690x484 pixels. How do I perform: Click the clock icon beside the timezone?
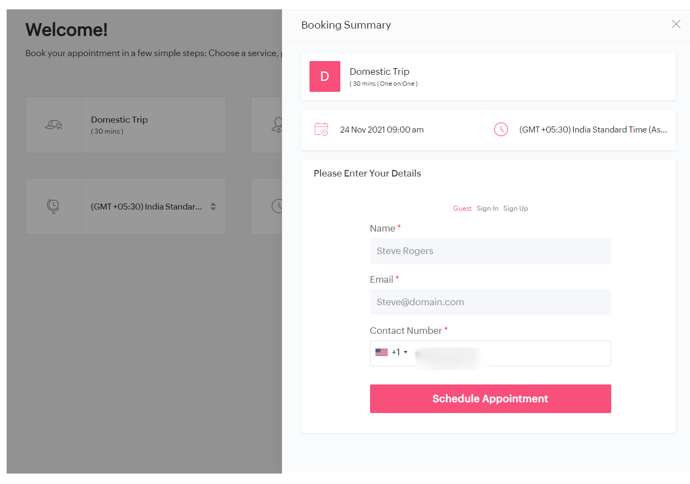pos(501,130)
